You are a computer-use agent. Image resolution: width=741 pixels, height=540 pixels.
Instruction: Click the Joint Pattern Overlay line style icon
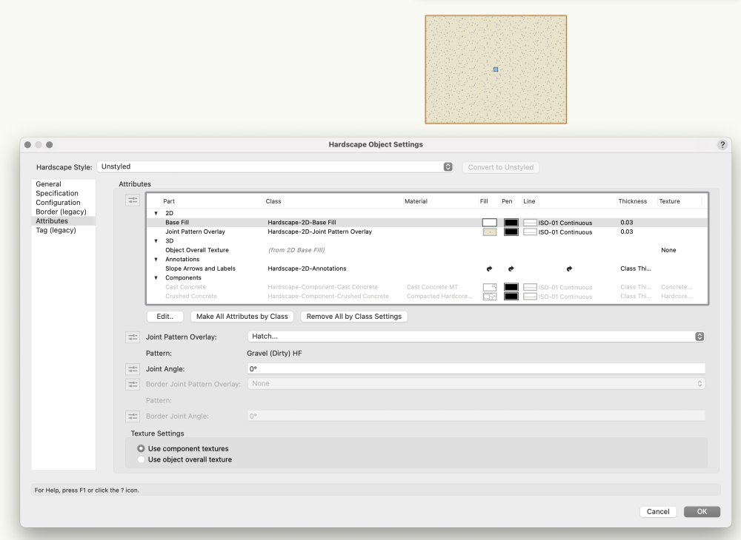530,232
